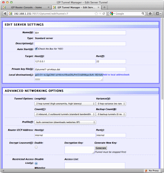
Task: Click the Private key file field
Action: [x=80, y=70]
